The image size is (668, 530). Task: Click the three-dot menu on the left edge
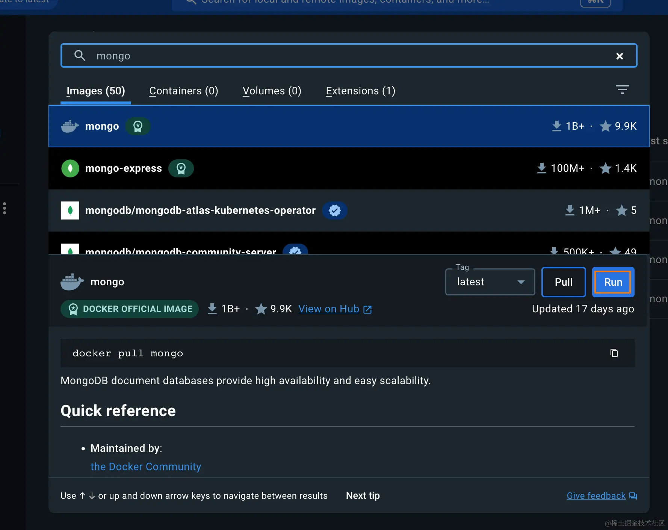tap(5, 208)
